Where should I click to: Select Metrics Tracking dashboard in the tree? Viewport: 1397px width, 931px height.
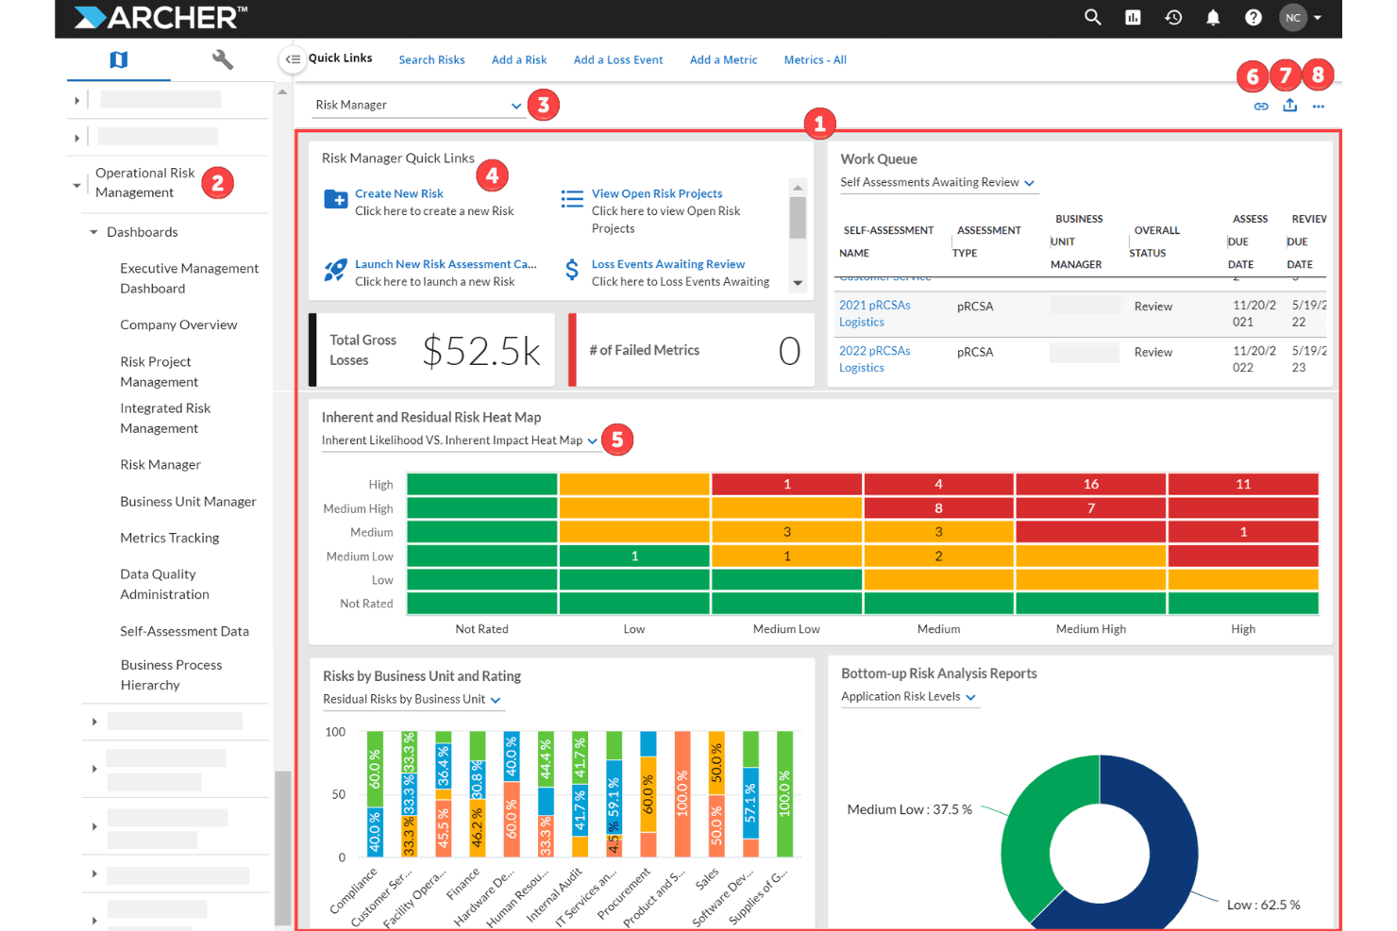click(x=170, y=538)
